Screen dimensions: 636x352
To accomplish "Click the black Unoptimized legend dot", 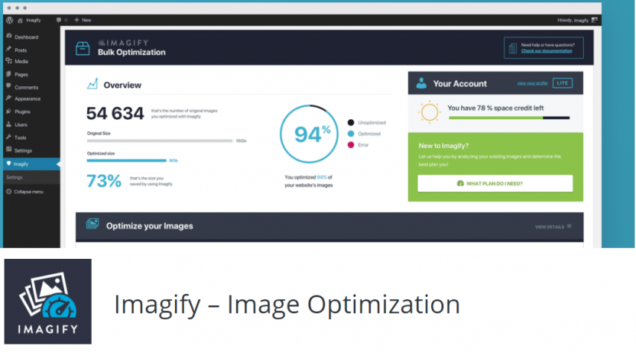I will pyautogui.click(x=351, y=122).
